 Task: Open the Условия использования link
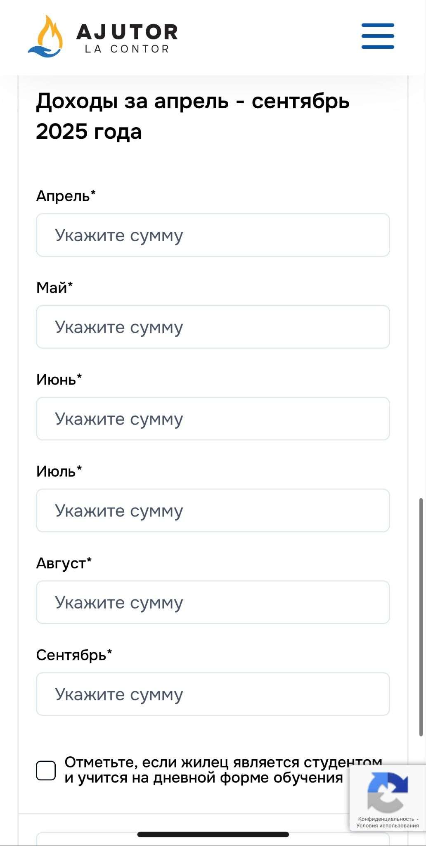click(387, 825)
